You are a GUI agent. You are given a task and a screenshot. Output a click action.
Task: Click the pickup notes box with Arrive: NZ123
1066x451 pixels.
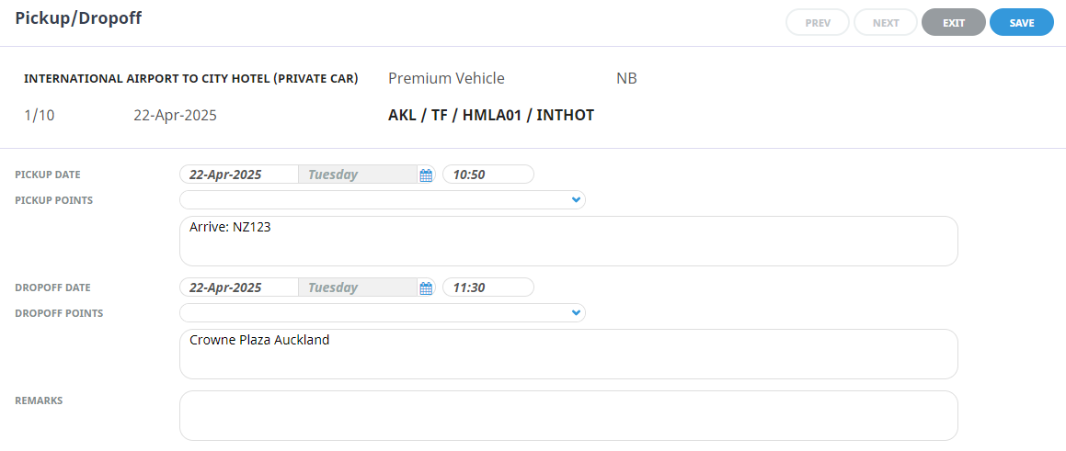tap(567, 241)
